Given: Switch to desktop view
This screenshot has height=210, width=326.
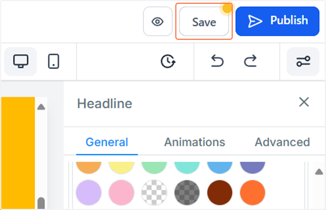Looking at the screenshot, I should tap(21, 61).
